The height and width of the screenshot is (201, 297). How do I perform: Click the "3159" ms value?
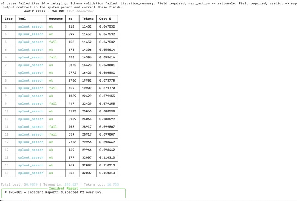tap(72, 119)
